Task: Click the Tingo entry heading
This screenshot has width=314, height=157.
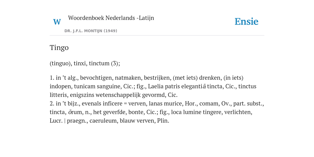Action: tap(59, 48)
